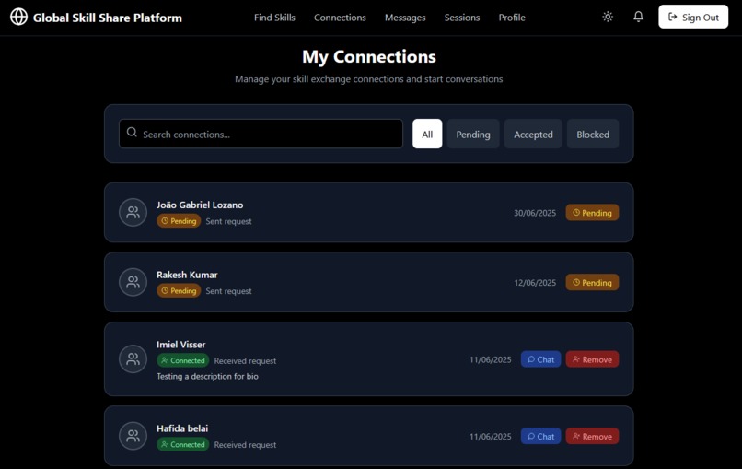Remove Hafida belai connection
Image resolution: width=742 pixels, height=469 pixels.
click(592, 436)
